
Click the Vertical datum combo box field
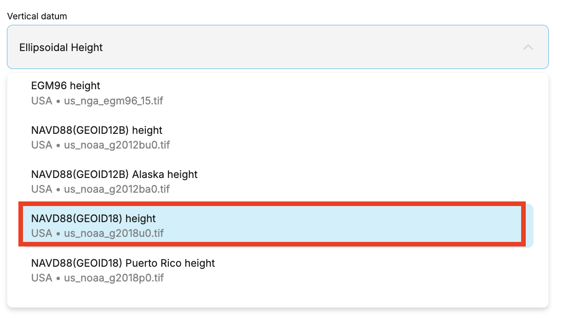pyautogui.click(x=278, y=47)
